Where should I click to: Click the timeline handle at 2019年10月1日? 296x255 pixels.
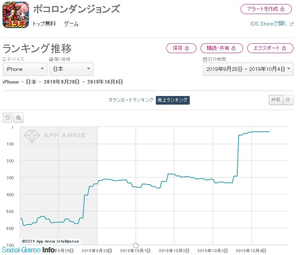click(136, 246)
